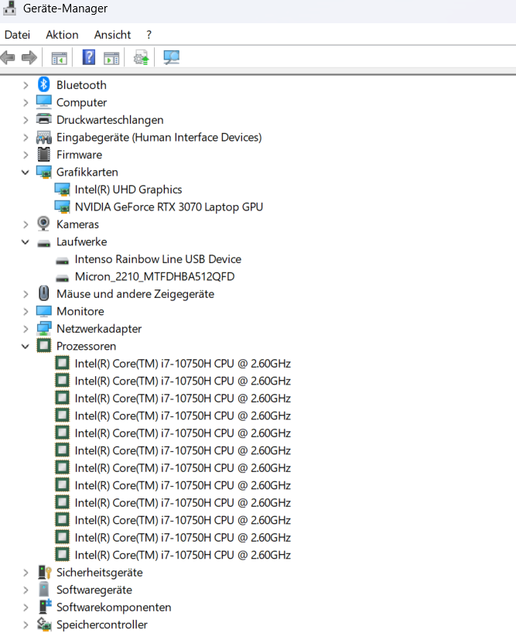Click the update driver toolbar icon
516x633 pixels.
(142, 58)
